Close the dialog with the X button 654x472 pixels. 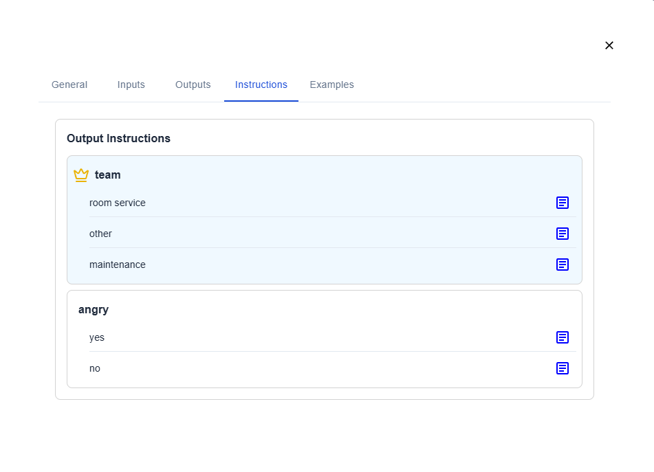[609, 45]
